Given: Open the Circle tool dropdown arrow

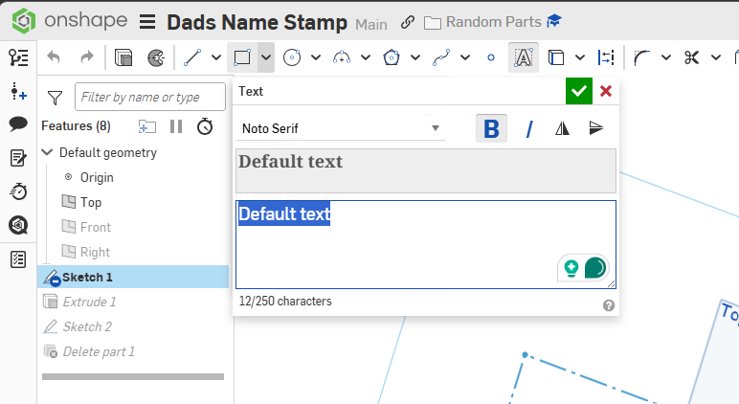Looking at the screenshot, I should [x=316, y=57].
